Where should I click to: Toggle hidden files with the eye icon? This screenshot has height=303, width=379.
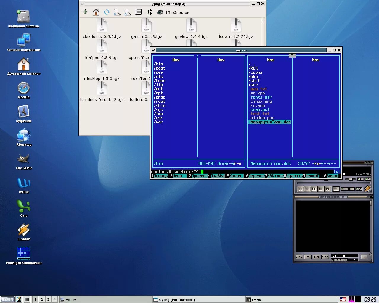[160, 12]
